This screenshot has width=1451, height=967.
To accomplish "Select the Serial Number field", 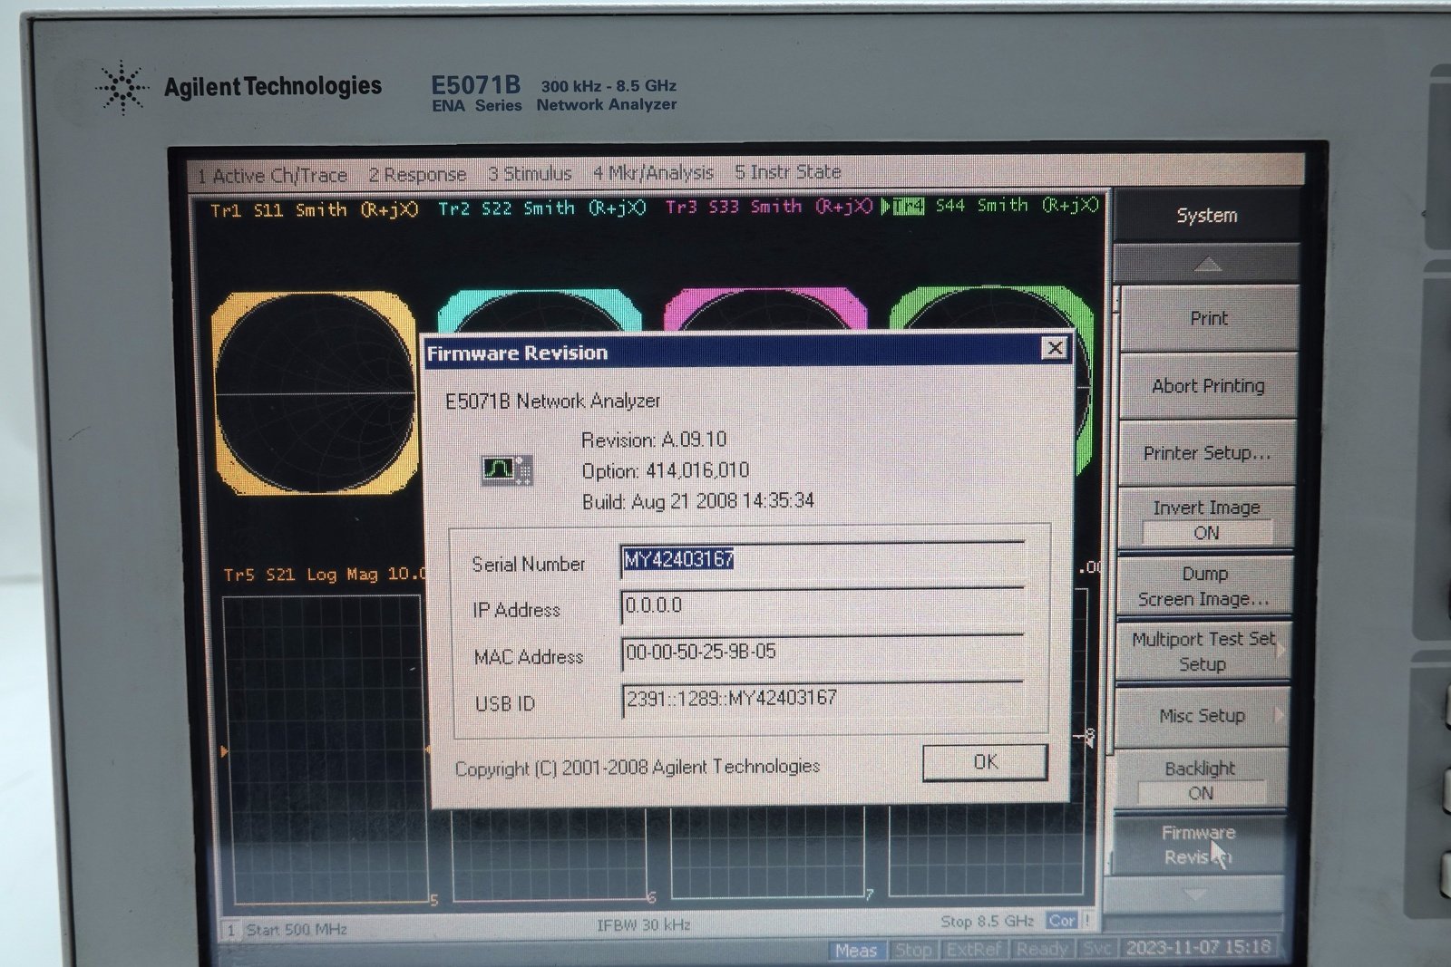I will pos(823,561).
